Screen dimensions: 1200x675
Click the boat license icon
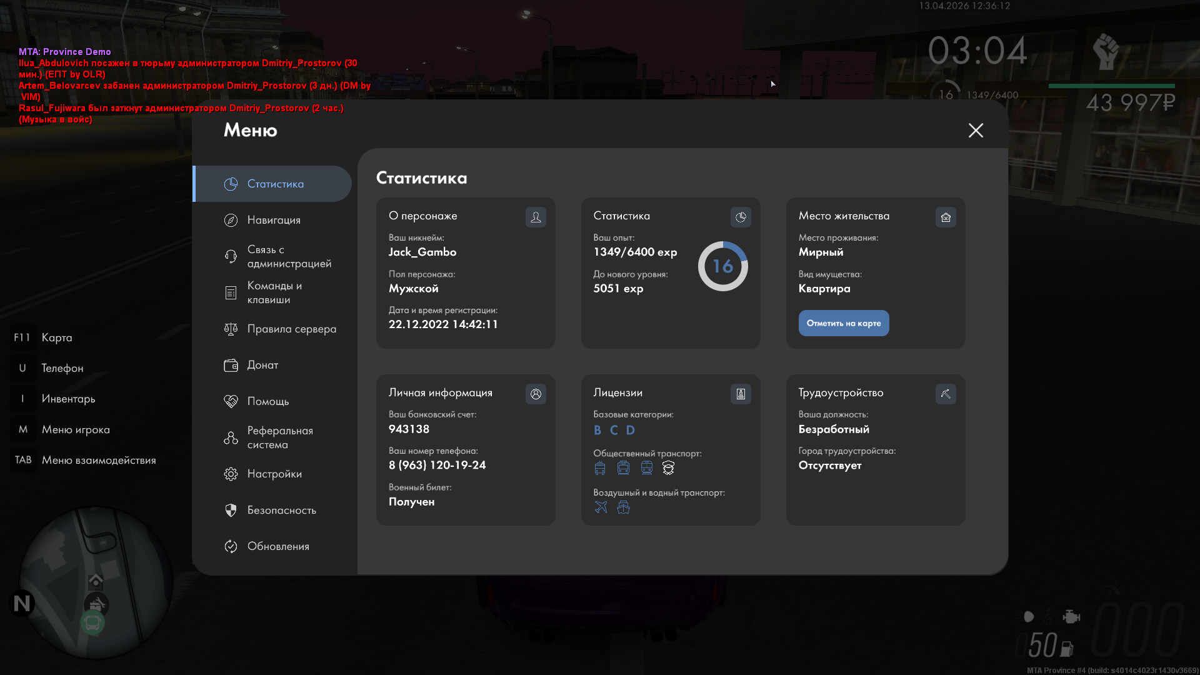(623, 507)
